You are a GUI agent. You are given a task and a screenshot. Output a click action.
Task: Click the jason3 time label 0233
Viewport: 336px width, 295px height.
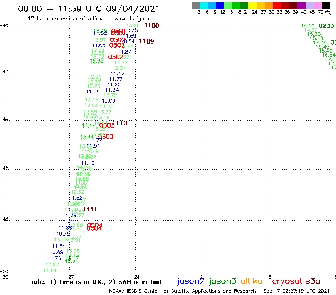(326, 26)
